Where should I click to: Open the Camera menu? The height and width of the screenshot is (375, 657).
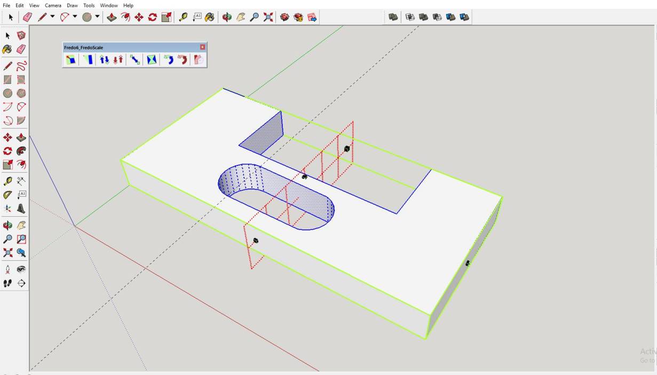[x=53, y=5]
